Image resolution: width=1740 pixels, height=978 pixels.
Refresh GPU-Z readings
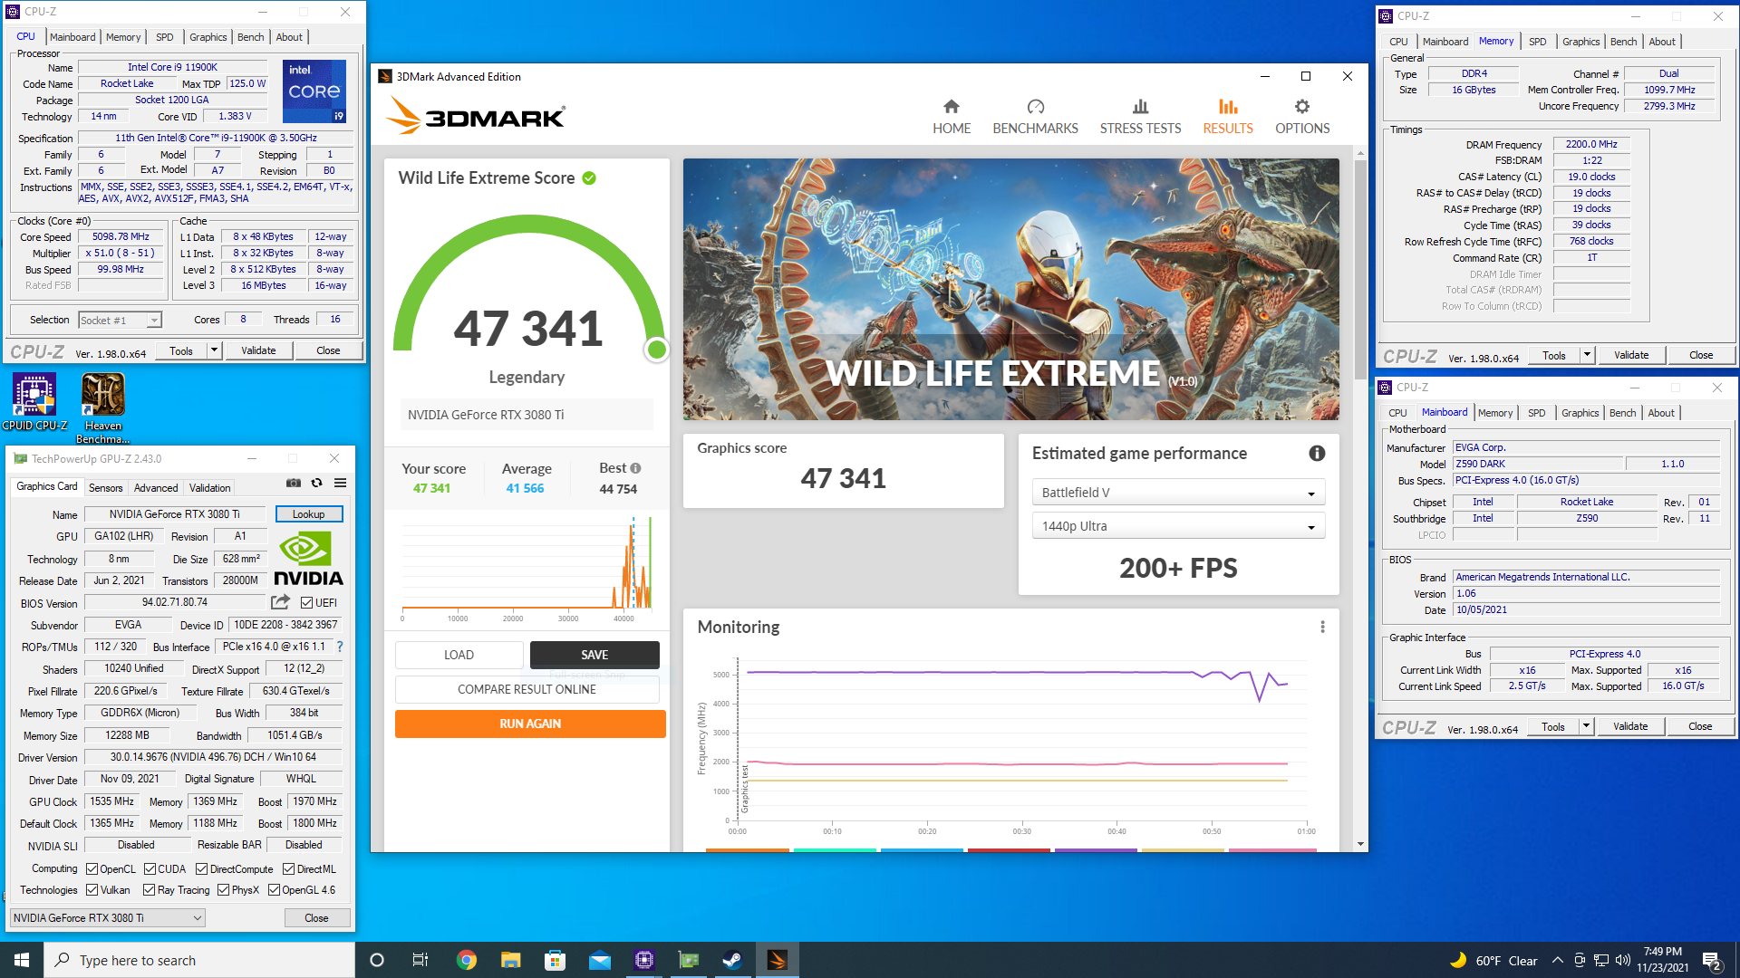pos(316,483)
